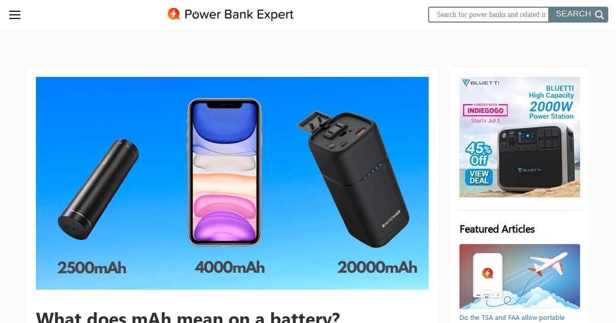
Task: Click the VIEW DEAL badge in ad
Action: pyautogui.click(x=479, y=177)
